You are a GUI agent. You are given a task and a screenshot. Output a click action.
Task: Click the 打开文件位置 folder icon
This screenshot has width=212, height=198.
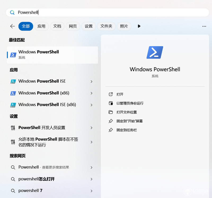click(111, 112)
